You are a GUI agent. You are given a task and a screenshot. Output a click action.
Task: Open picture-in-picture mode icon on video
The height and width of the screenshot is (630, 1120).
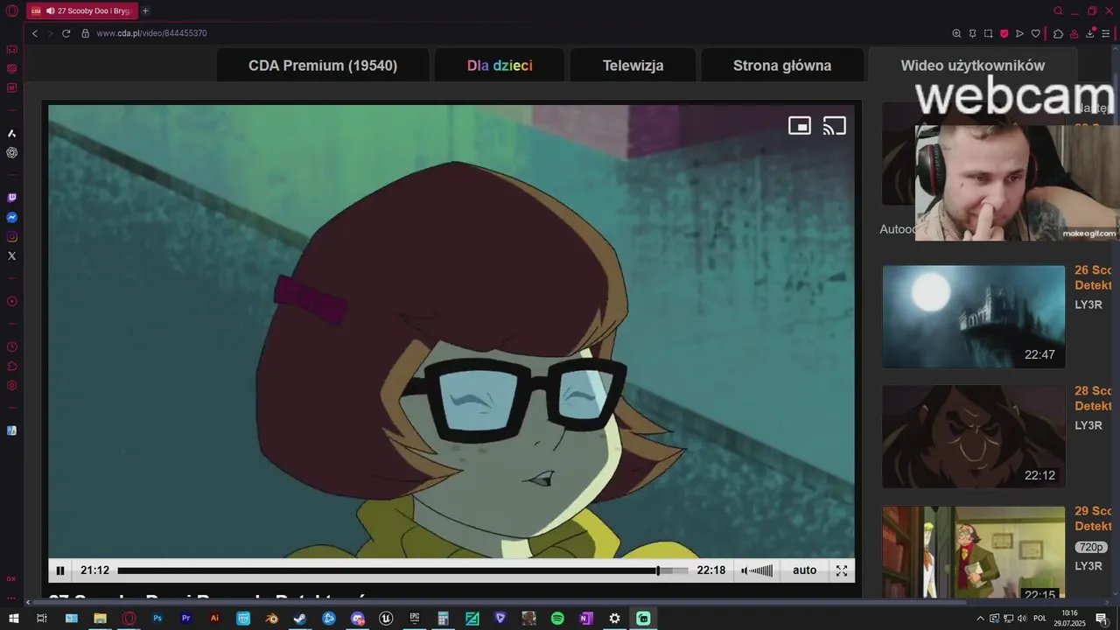(x=800, y=126)
